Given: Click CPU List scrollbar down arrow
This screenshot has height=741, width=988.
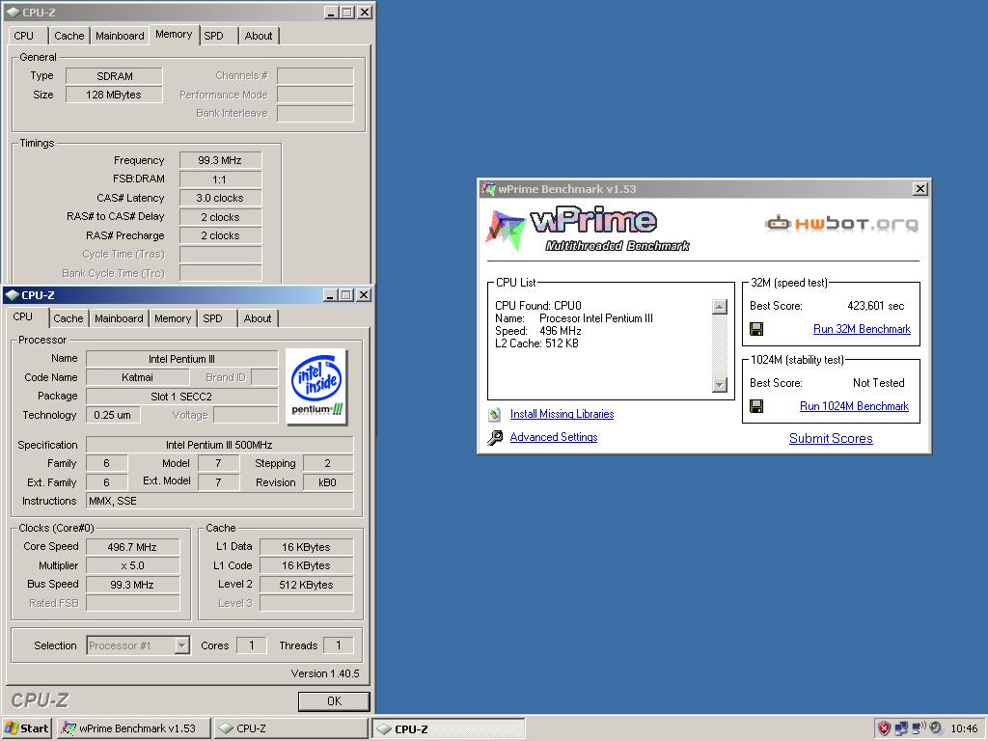Looking at the screenshot, I should (x=720, y=384).
